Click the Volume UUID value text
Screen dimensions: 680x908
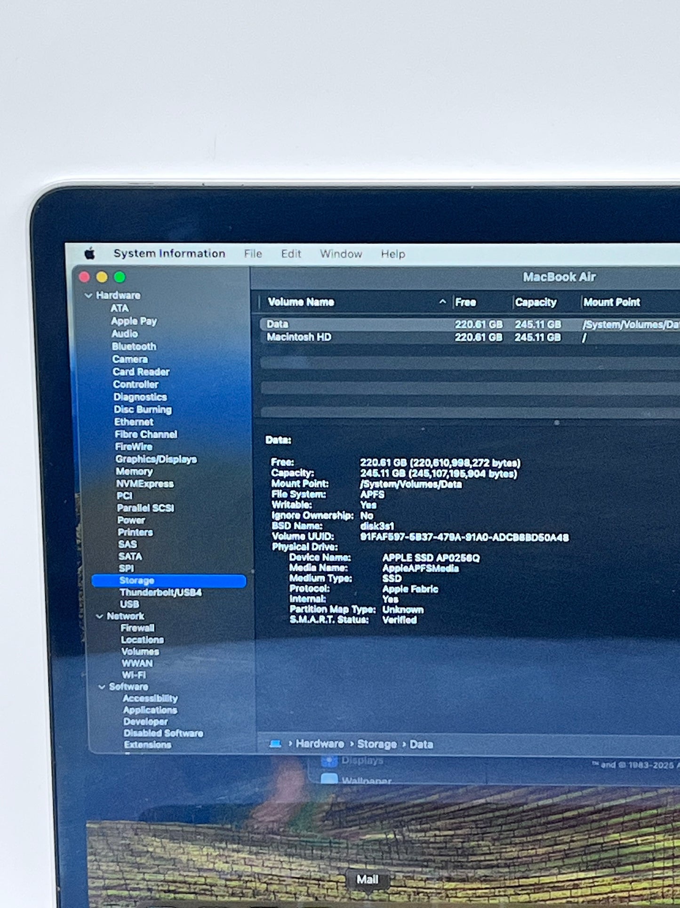click(x=464, y=538)
